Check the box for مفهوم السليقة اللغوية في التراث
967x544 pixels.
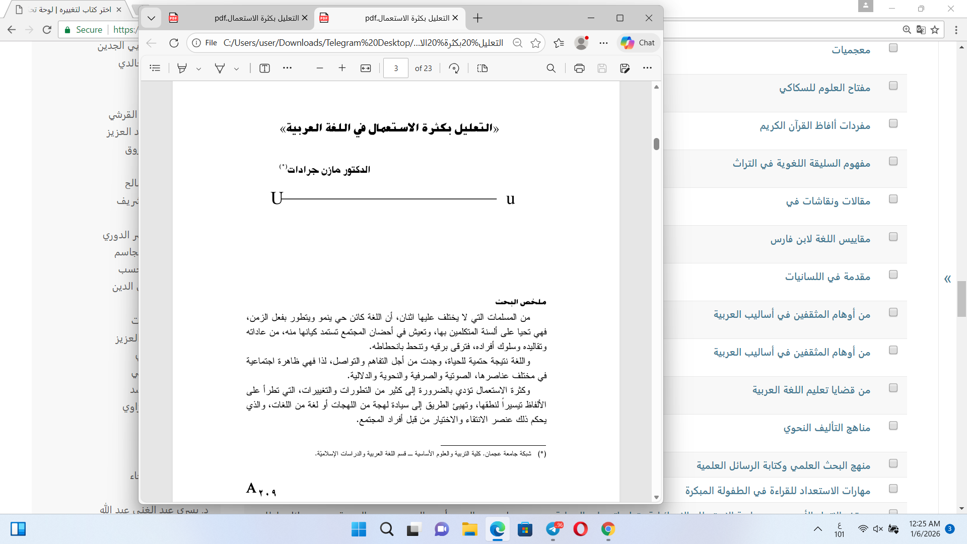(893, 161)
